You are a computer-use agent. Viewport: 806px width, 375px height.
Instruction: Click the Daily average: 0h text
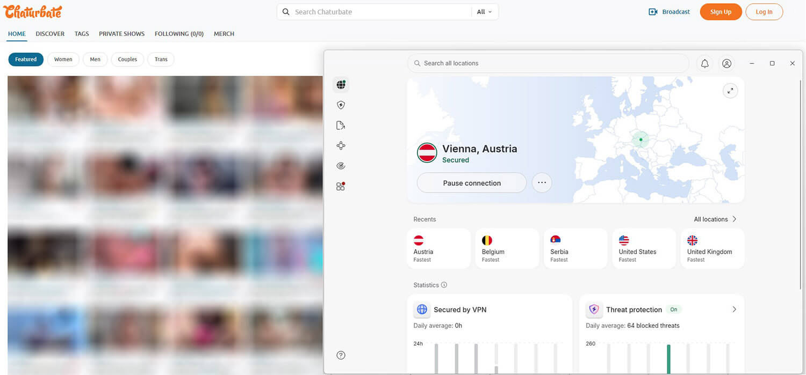pyautogui.click(x=437, y=326)
